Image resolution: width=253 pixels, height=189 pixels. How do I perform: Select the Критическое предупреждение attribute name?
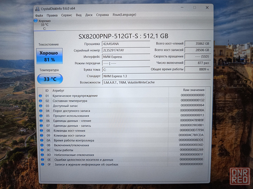[75, 96]
